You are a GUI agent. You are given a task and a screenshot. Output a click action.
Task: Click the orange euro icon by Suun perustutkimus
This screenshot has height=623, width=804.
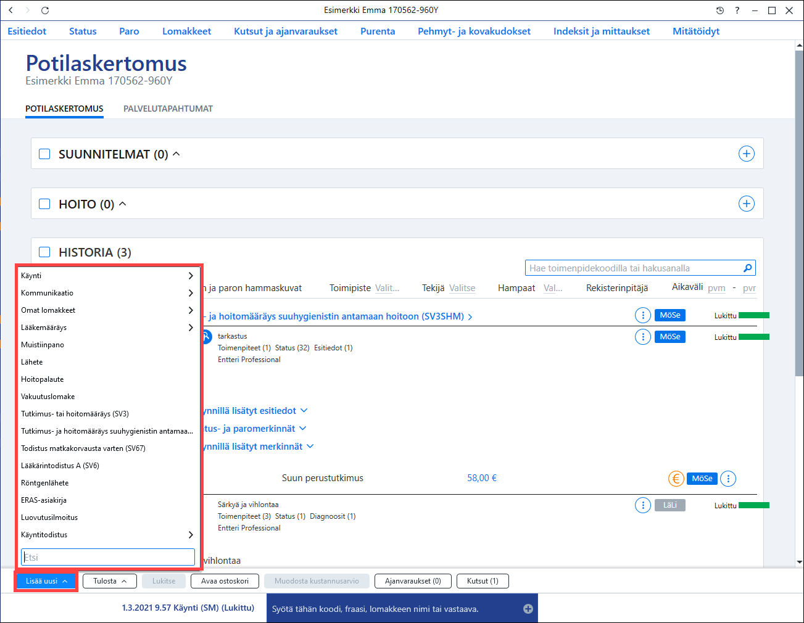(676, 479)
